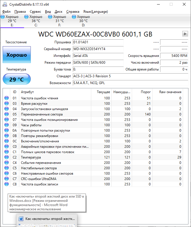191x227 pixels.
Task: Click the Часы работы attribute name
Action: (x=31, y=125)
